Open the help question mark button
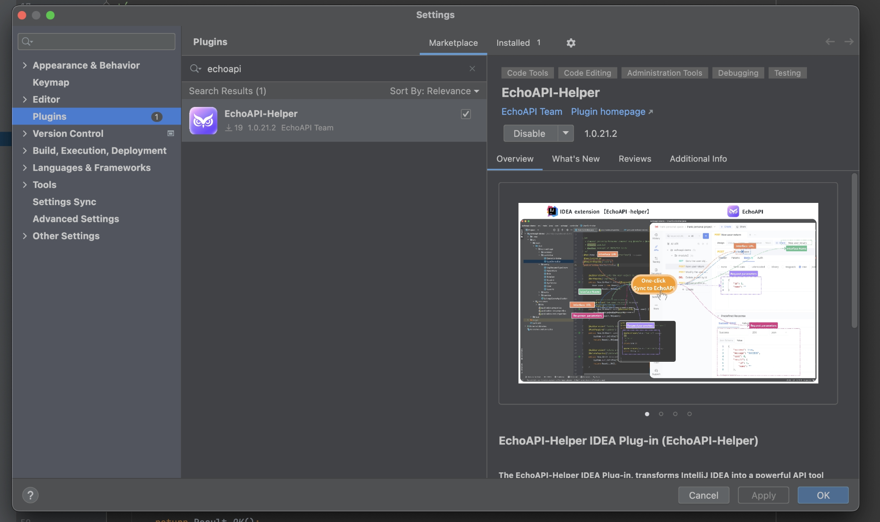Image resolution: width=880 pixels, height=522 pixels. (x=30, y=495)
